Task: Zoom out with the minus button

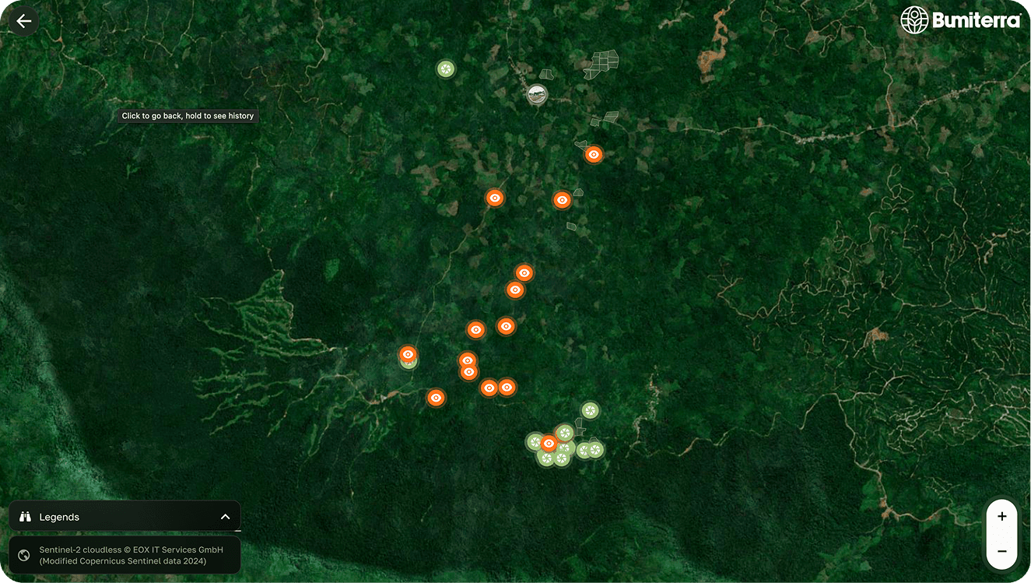Action: point(1001,551)
